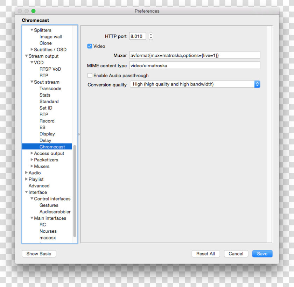Collapse the Interface section
This screenshot has height=287, width=294.
(27, 192)
